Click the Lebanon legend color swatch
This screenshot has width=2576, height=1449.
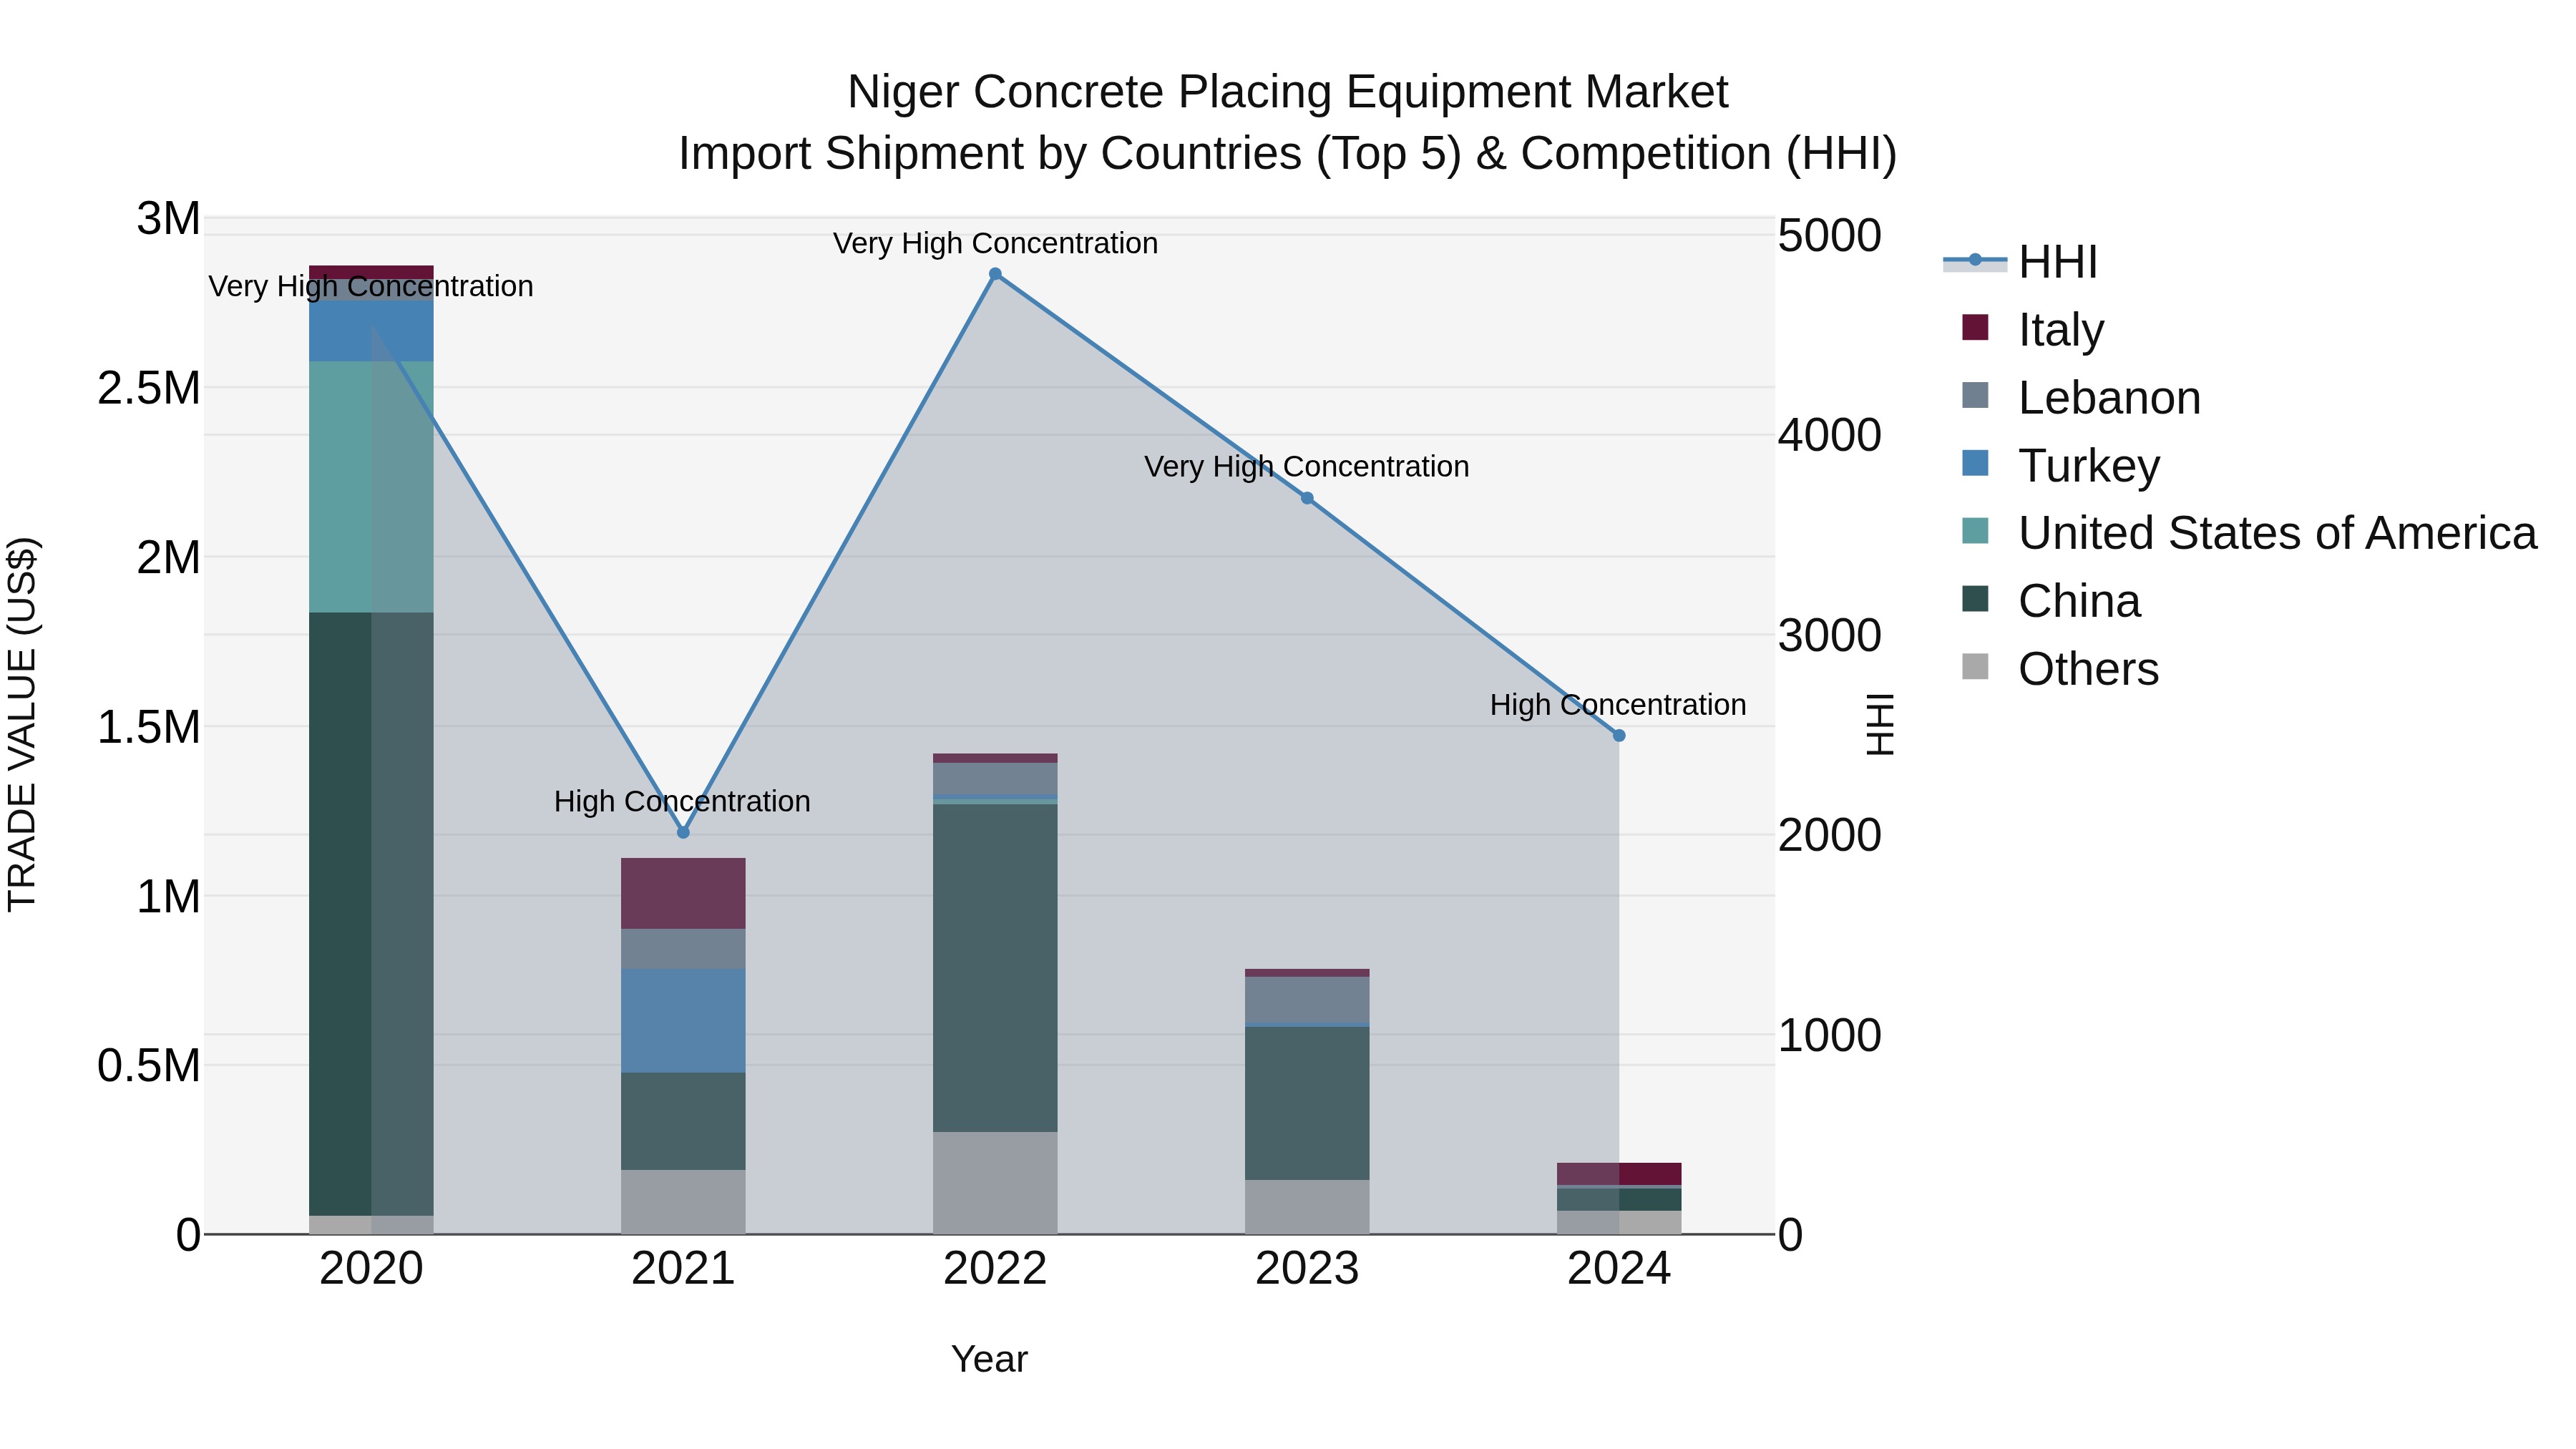tap(1975, 395)
